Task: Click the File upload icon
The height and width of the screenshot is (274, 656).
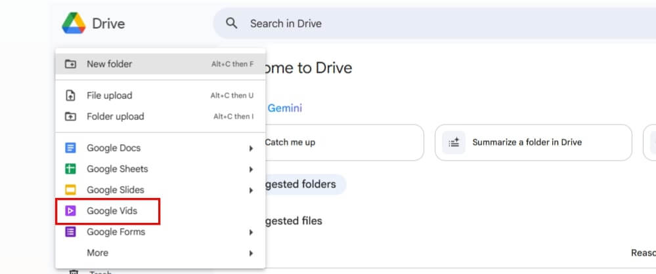Action: (x=70, y=96)
